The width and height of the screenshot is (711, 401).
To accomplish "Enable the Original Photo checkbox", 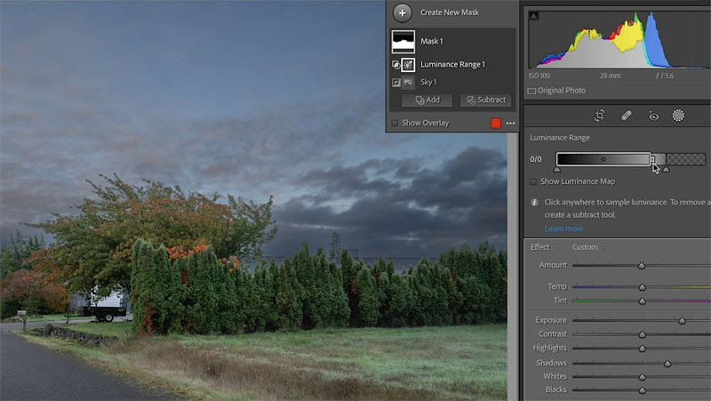I will pyautogui.click(x=531, y=91).
